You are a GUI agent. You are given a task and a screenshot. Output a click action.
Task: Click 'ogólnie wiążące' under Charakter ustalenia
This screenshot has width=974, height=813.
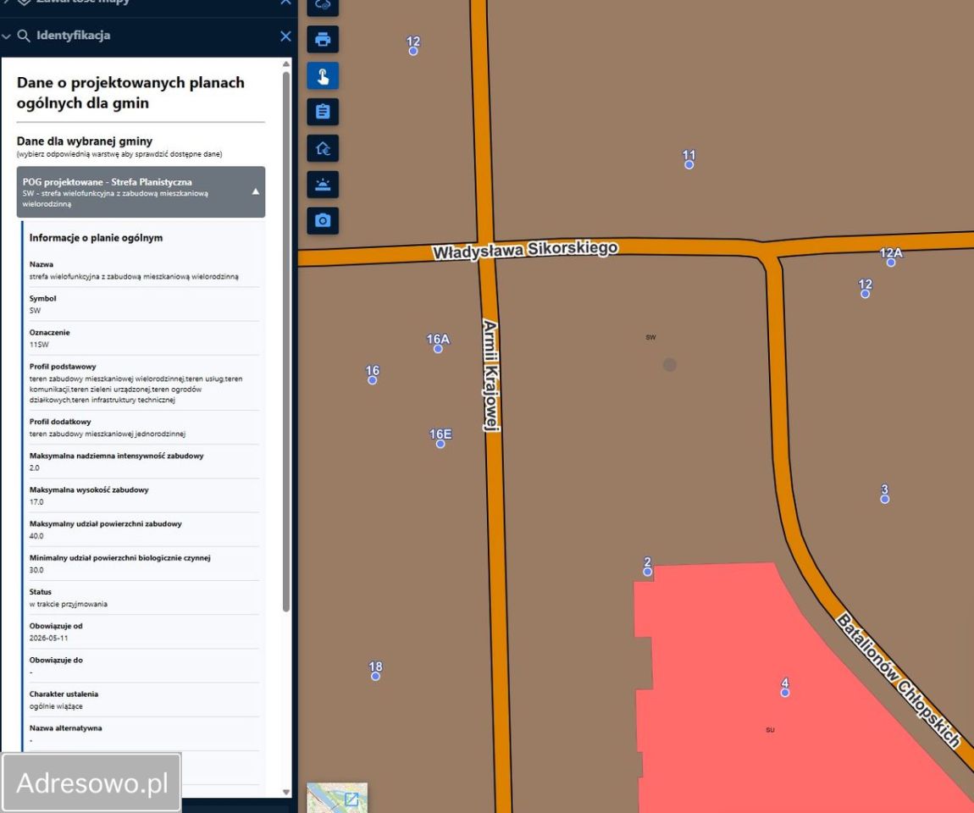point(56,706)
